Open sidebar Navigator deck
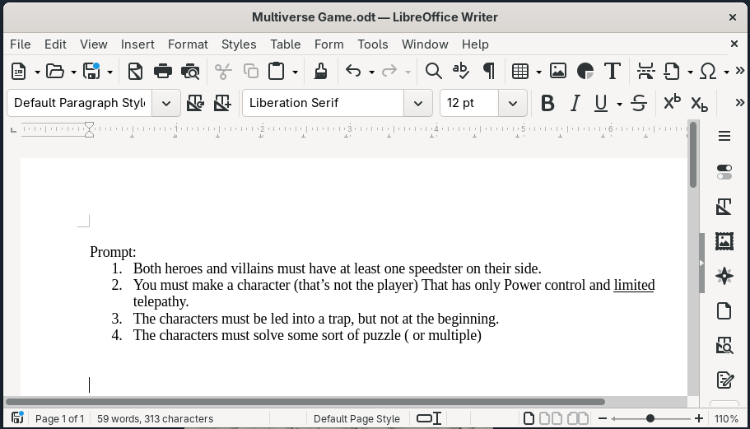The height and width of the screenshot is (429, 750). pos(724,276)
